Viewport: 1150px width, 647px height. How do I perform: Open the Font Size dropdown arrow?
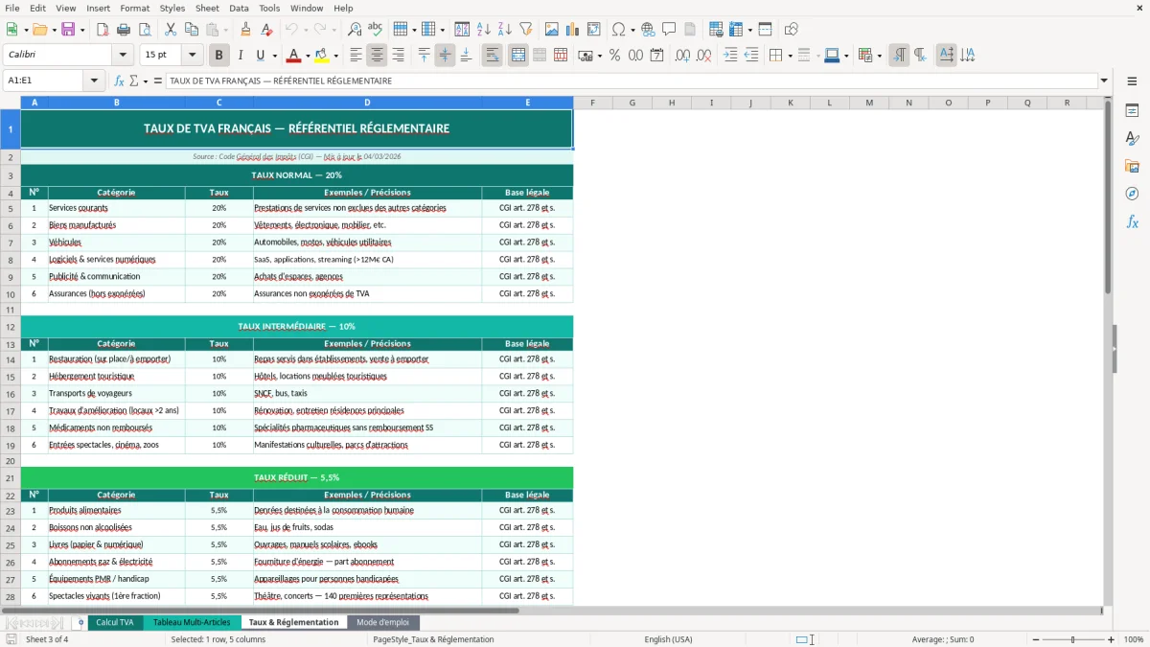coord(193,56)
